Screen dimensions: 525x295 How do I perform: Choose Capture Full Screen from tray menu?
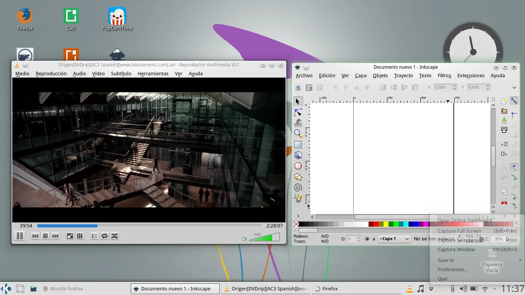coord(477,231)
